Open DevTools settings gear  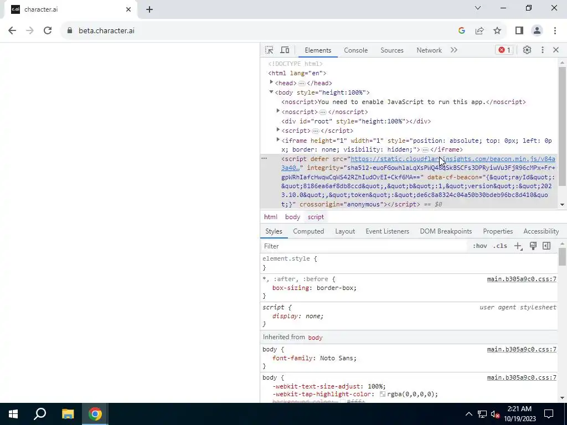coord(527,50)
